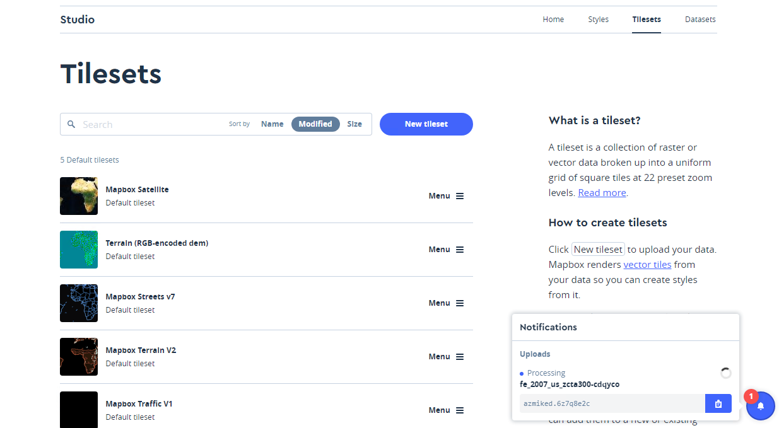Click the New tileset button
779x428 pixels.
tap(426, 124)
